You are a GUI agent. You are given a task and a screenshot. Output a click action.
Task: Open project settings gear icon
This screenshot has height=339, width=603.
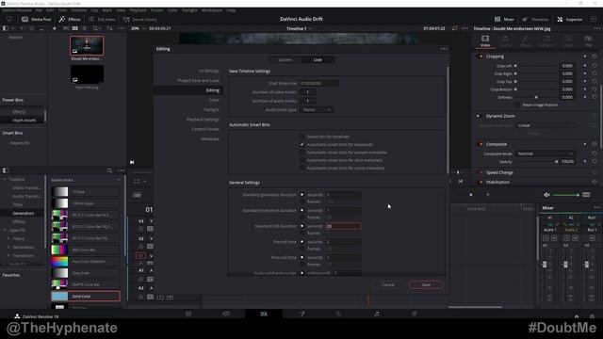593,316
